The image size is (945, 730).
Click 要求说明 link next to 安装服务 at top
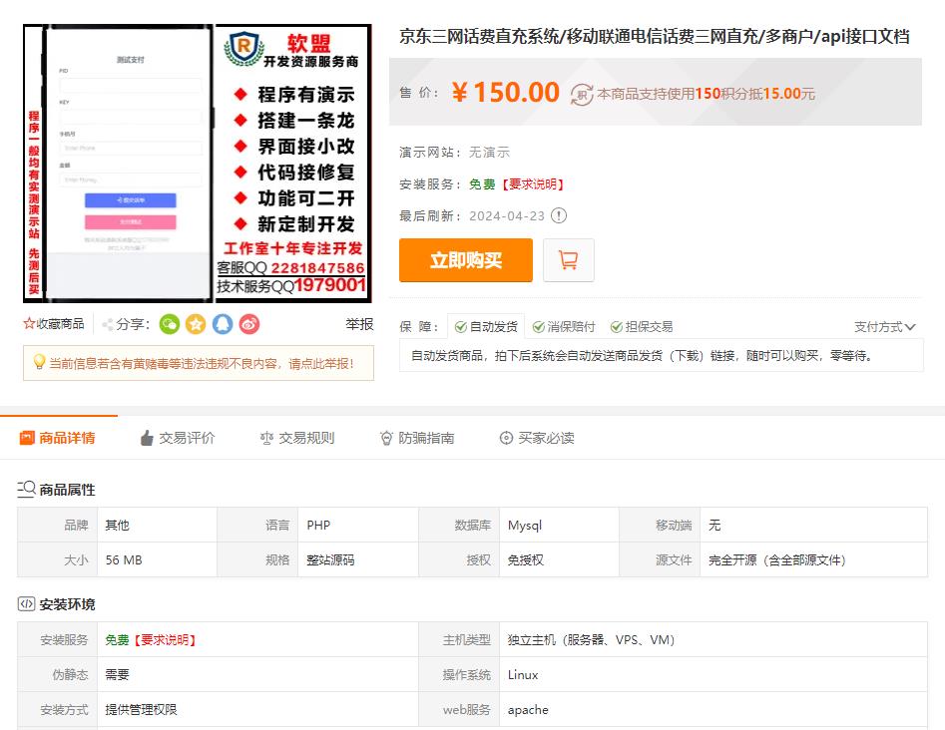coord(533,184)
